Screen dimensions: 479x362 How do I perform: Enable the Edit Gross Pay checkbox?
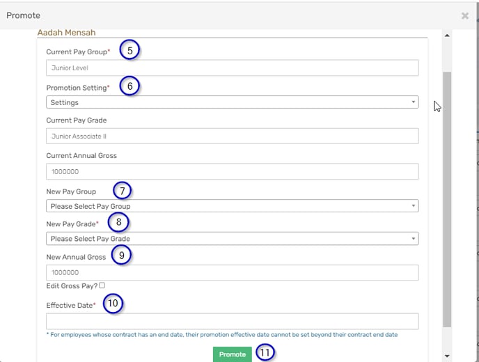point(102,285)
